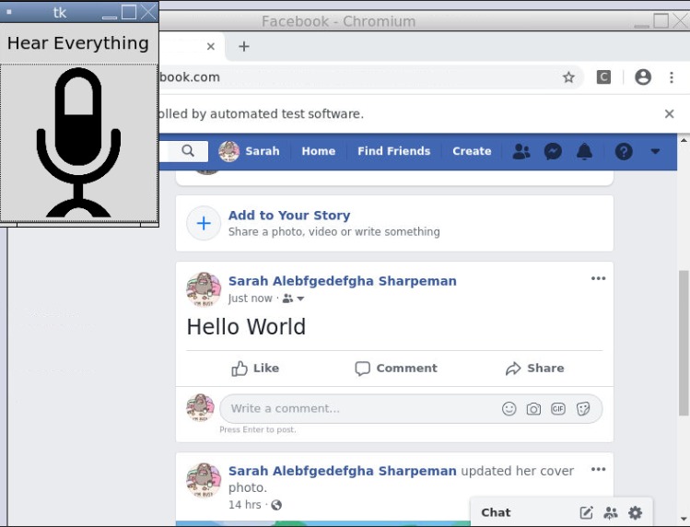690x527 pixels.
Task: Click the scrollbar up arrow
Action: [684, 140]
